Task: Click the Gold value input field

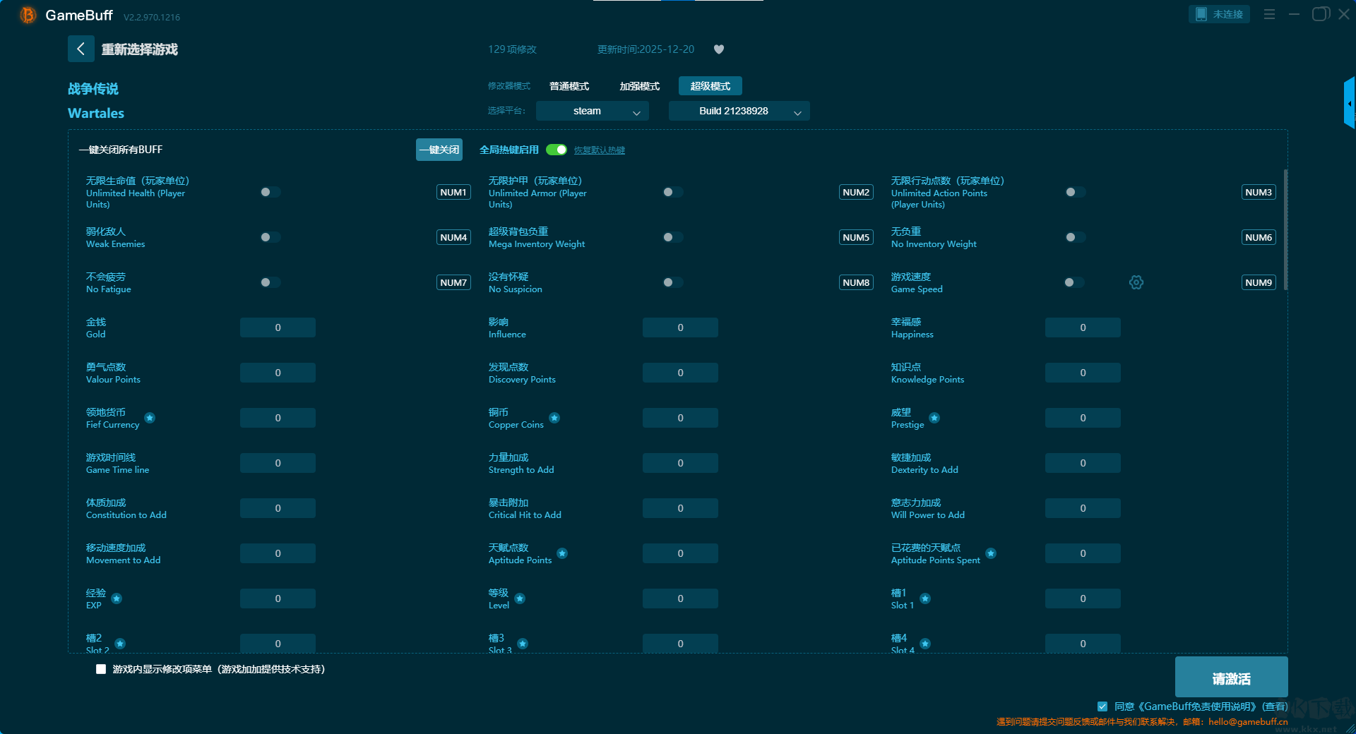Action: point(278,327)
